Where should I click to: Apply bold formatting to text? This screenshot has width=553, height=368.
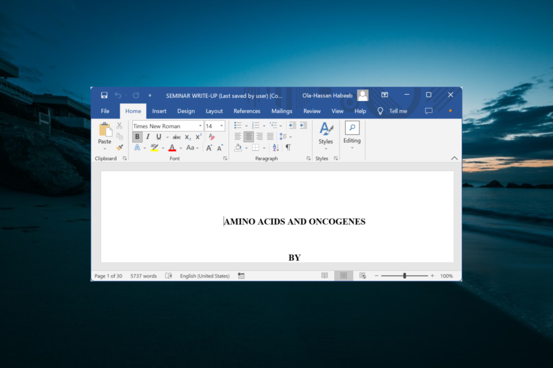(137, 137)
